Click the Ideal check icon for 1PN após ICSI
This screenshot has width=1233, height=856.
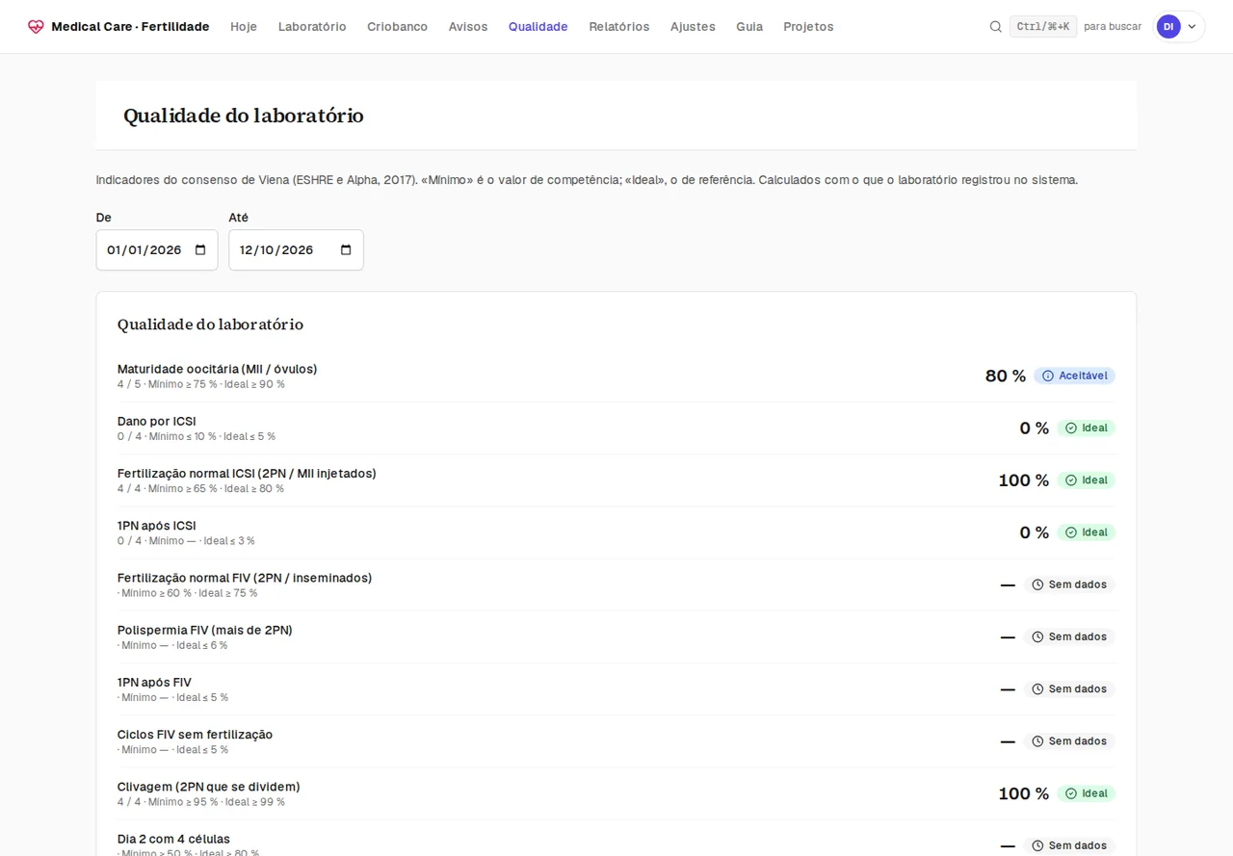(1071, 532)
